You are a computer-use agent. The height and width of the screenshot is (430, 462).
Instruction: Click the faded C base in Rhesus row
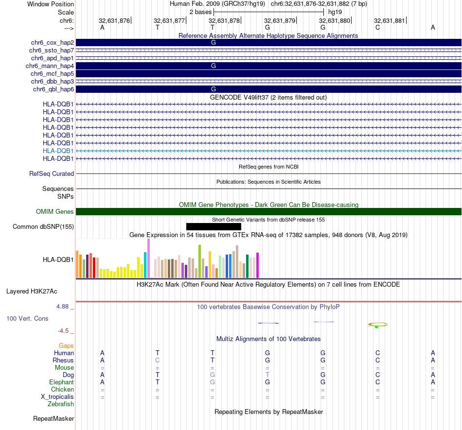158,360
